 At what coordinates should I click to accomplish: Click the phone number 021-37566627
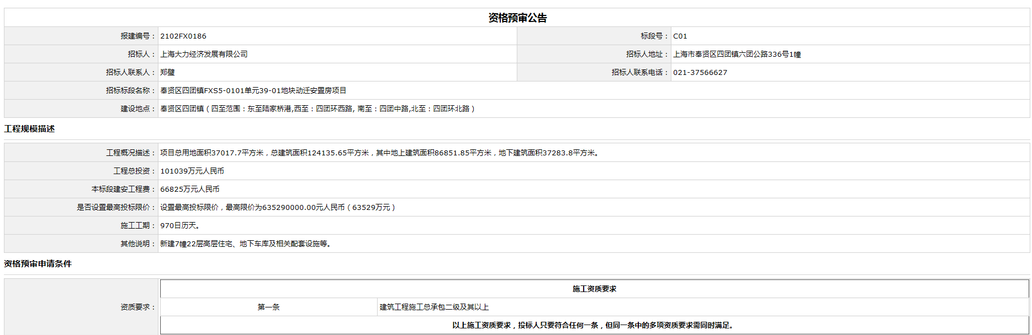pos(700,73)
